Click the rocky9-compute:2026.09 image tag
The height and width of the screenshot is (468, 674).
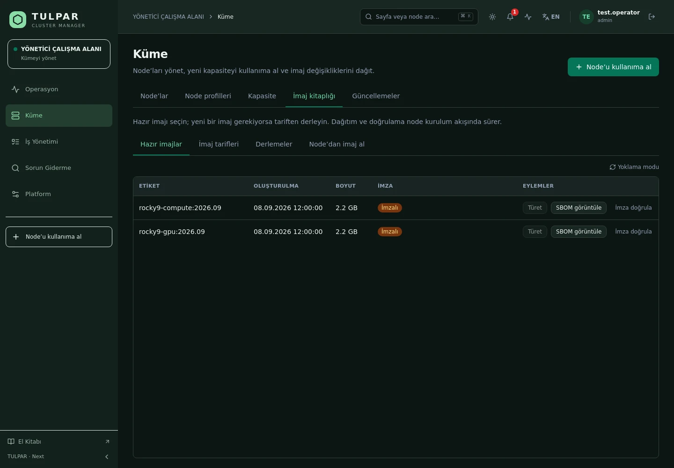click(x=180, y=208)
